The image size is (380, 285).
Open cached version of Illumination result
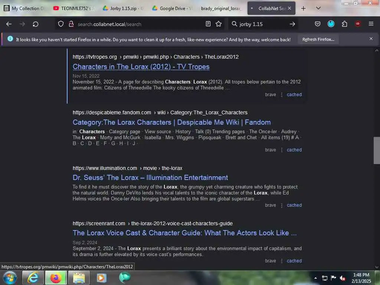(294, 205)
